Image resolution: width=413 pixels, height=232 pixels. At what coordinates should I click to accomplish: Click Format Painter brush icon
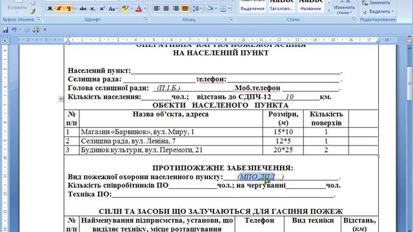tap(32, 12)
